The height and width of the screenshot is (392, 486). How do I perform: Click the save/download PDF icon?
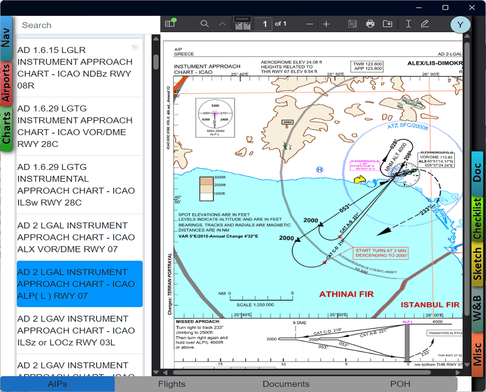click(387, 24)
